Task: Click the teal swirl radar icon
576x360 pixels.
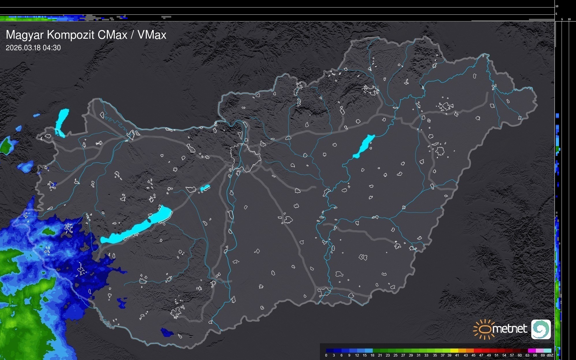Action: [541, 329]
